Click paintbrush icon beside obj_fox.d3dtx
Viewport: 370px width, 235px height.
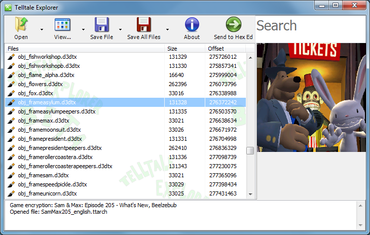point(11,93)
